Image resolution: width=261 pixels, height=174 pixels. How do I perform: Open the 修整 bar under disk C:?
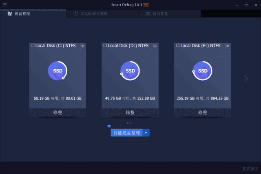click(58, 112)
